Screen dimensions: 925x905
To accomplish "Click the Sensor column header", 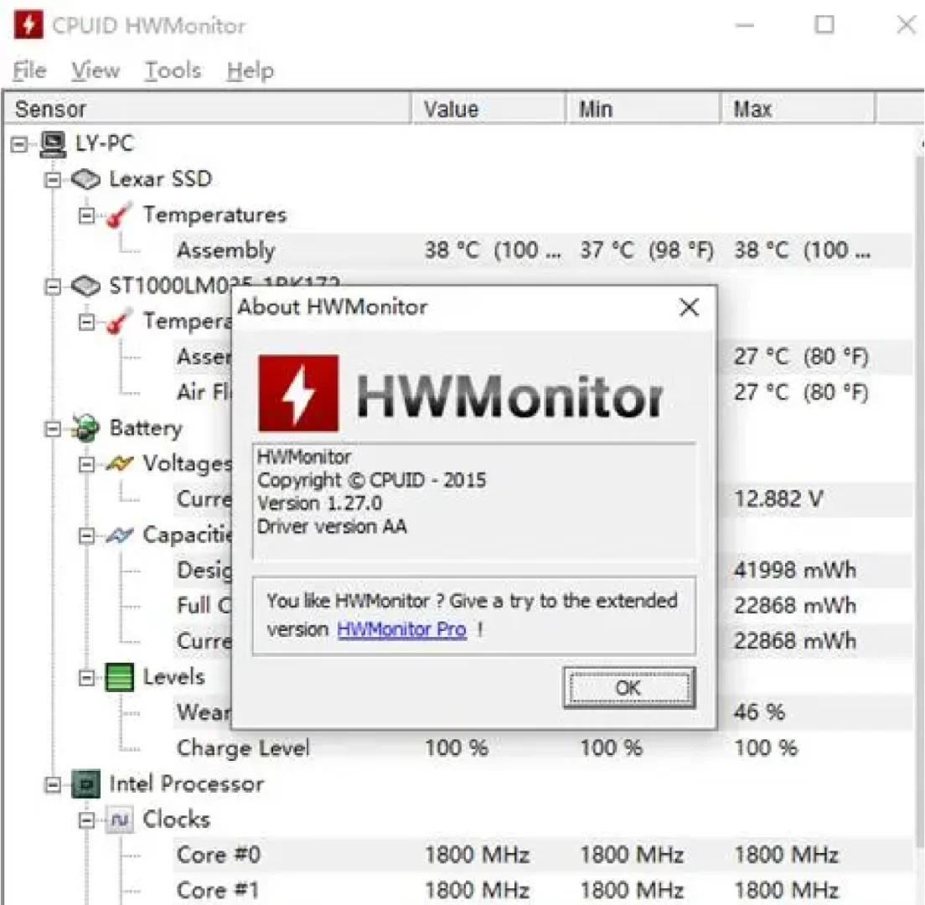I will [x=207, y=109].
